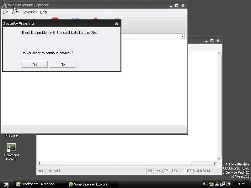The height and width of the screenshot is (188, 251).
Task: Maximize the Notepad window
Action: (x=212, y=41)
